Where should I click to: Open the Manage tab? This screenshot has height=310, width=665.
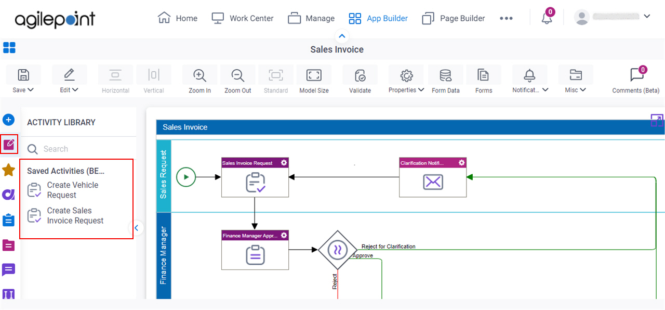pyautogui.click(x=312, y=18)
